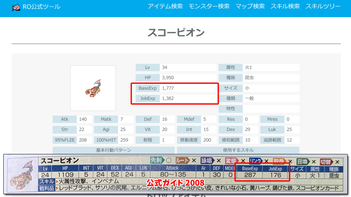The width and height of the screenshot is (351, 197).
Task: Open the スキルツリー page
Action: 323,7
